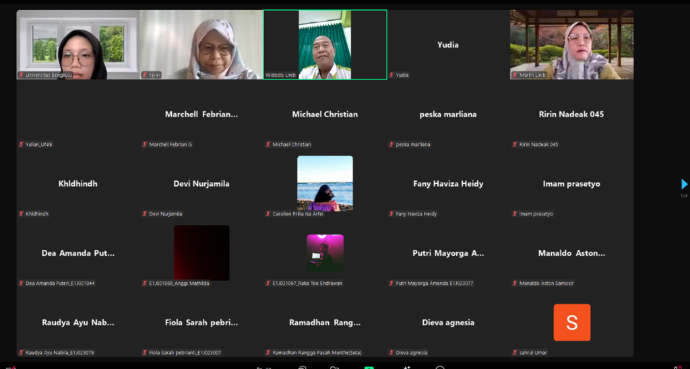The height and width of the screenshot is (369, 690).
Task: Click large Ririn Nadeak 045 tile name
Action: pos(571,114)
